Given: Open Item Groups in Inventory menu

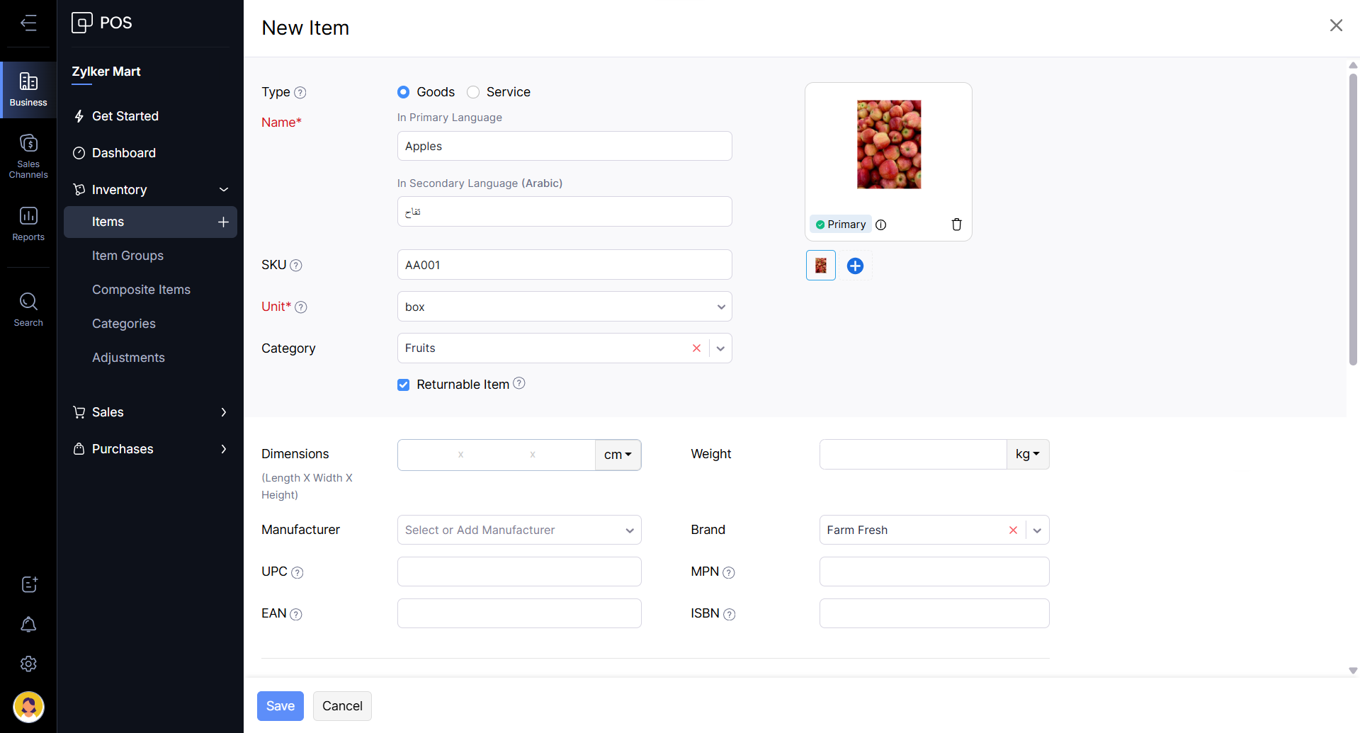Looking at the screenshot, I should [127, 256].
